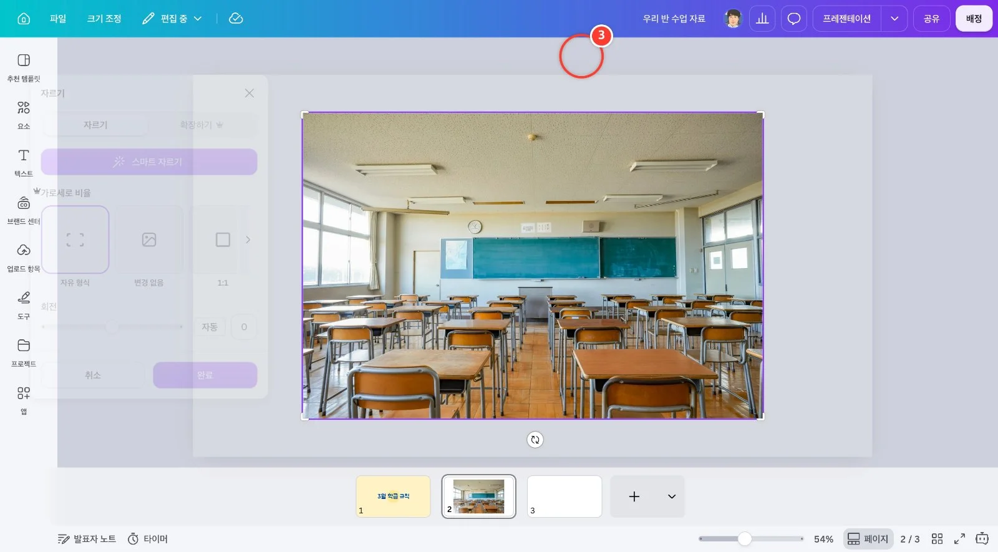
Task: Click the 자동 rotation button
Action: click(210, 327)
